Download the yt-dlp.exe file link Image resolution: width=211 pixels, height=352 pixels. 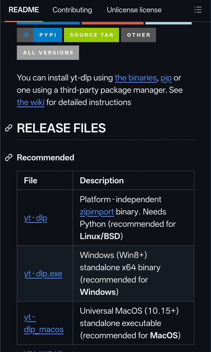(x=43, y=274)
